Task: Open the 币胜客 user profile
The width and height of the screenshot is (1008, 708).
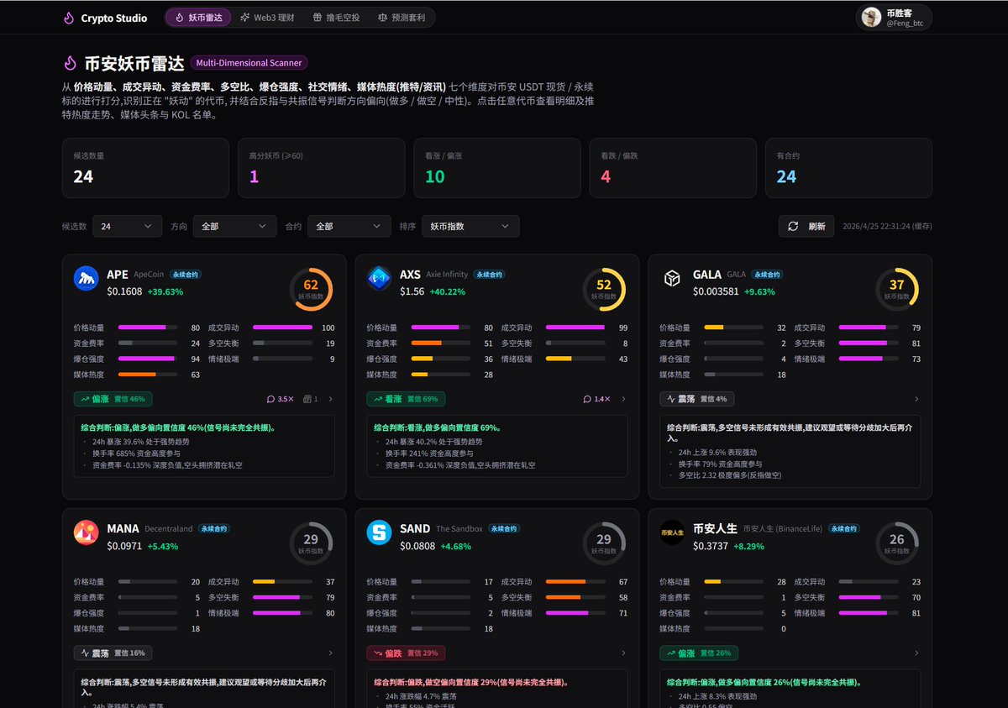Action: coord(894,18)
